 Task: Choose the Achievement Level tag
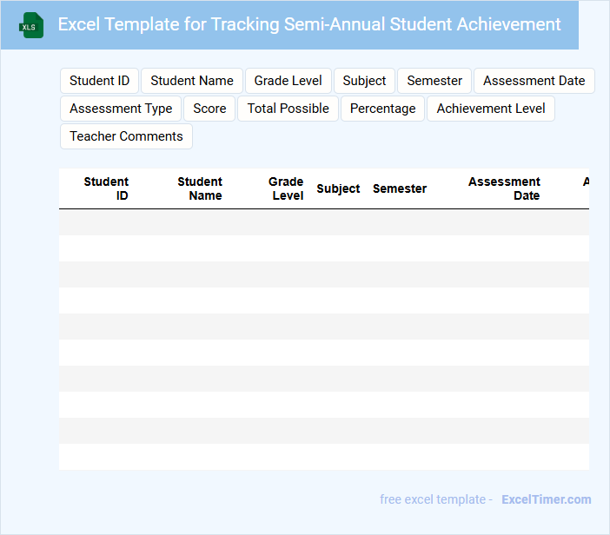[491, 109]
